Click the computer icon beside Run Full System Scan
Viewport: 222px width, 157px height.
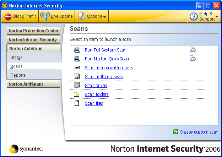click(77, 50)
